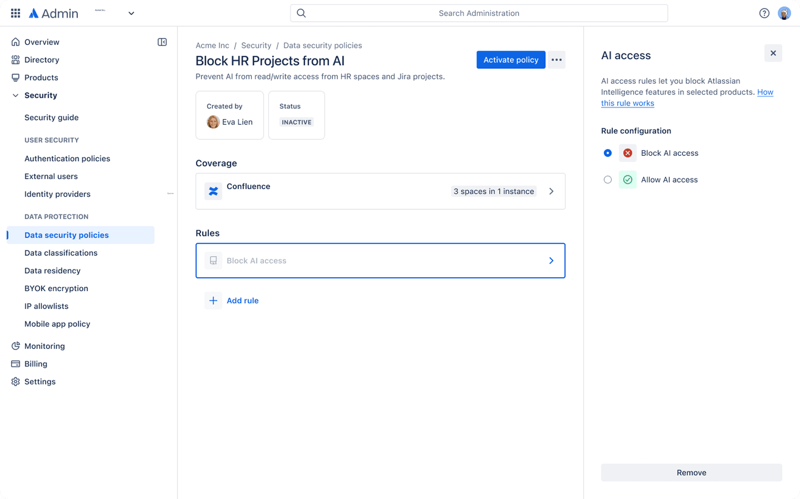Open the user profile avatar menu
The height and width of the screenshot is (499, 800).
[x=784, y=13]
